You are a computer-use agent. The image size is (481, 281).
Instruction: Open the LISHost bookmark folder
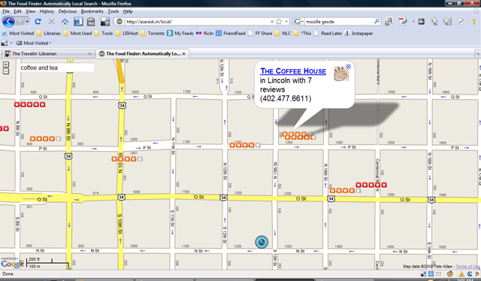click(x=127, y=33)
